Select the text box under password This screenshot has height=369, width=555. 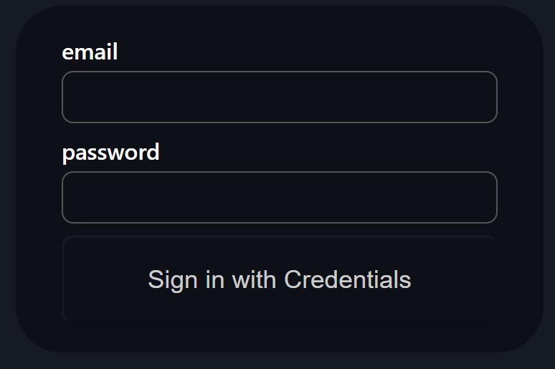pyautogui.click(x=280, y=197)
